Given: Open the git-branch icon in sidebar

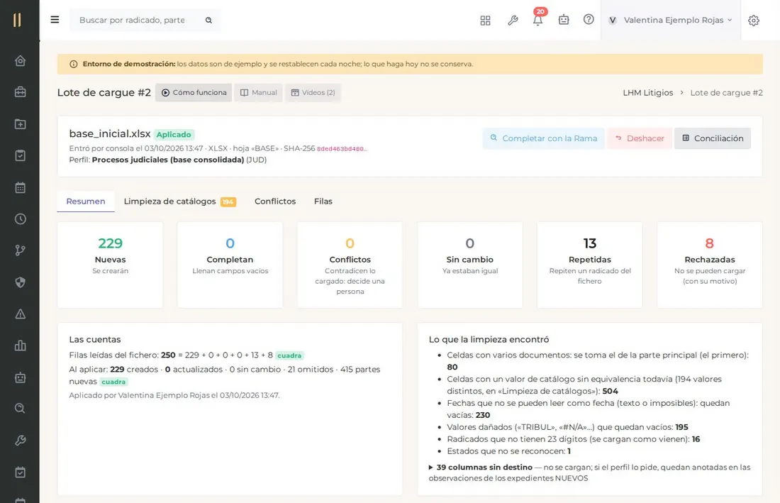Looking at the screenshot, I should [20, 250].
